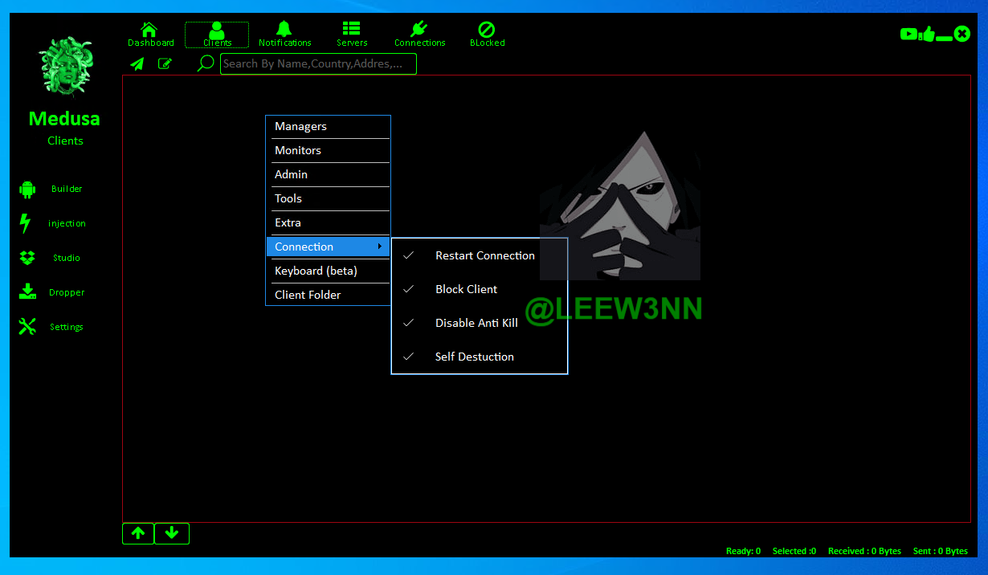Image resolution: width=988 pixels, height=575 pixels.
Task: Open the Blocked icon in top bar
Action: coord(487,30)
